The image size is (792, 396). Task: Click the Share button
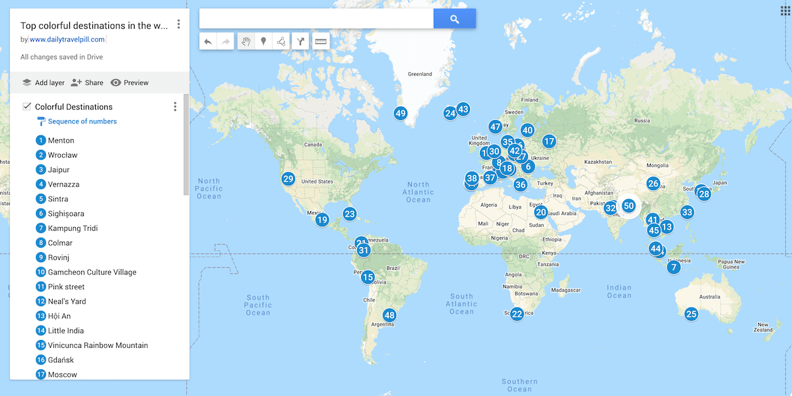87,82
